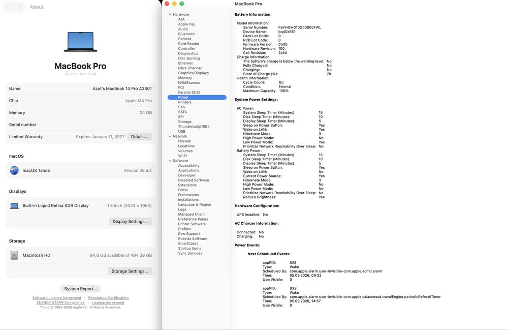Screen dimensions: 508x330
Task: Select Printers in the sidebar
Action: (x=184, y=102)
